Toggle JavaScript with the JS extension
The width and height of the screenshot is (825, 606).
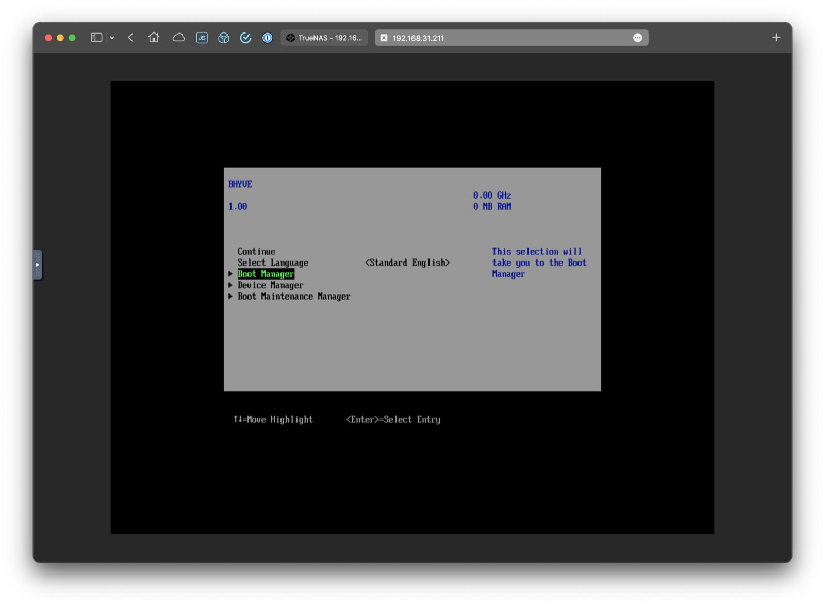202,37
